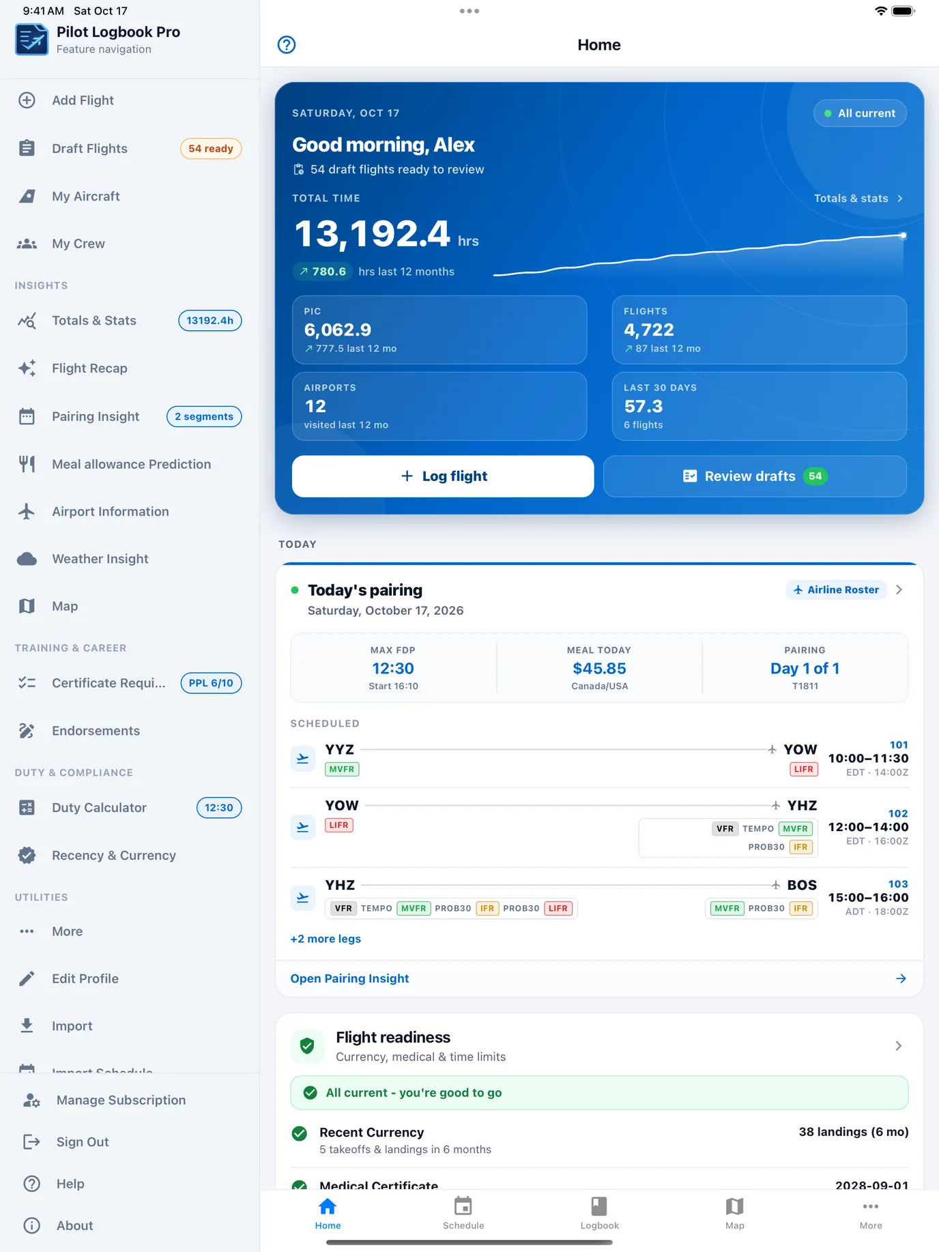The width and height of the screenshot is (939, 1252).
Task: Open the Flight Recap sparkle icon
Action: click(27, 368)
